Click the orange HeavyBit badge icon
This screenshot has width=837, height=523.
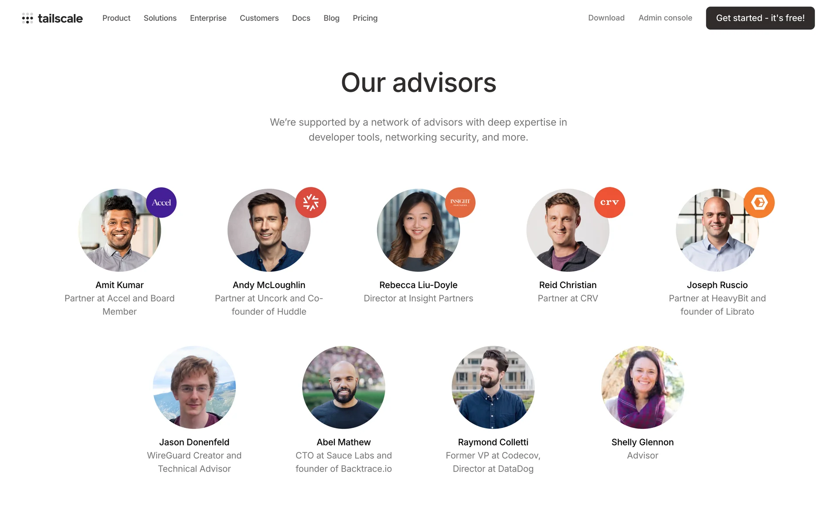759,203
